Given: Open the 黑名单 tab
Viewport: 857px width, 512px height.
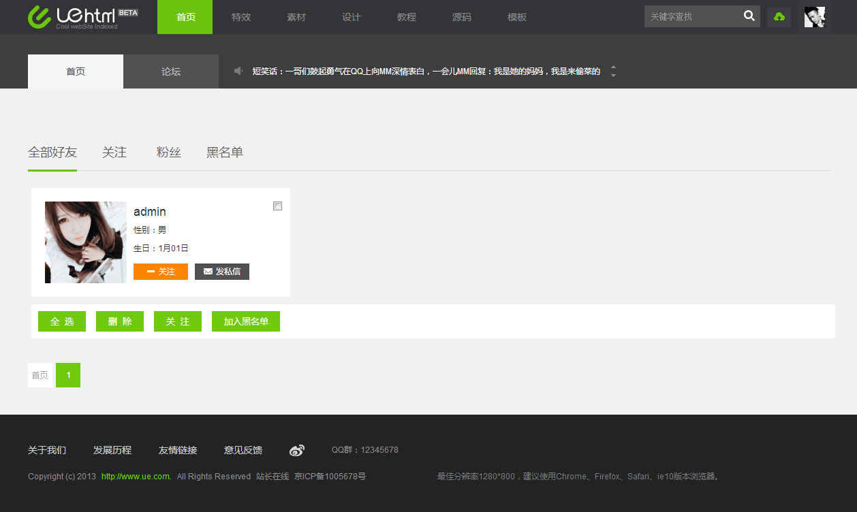Looking at the screenshot, I should click(225, 153).
